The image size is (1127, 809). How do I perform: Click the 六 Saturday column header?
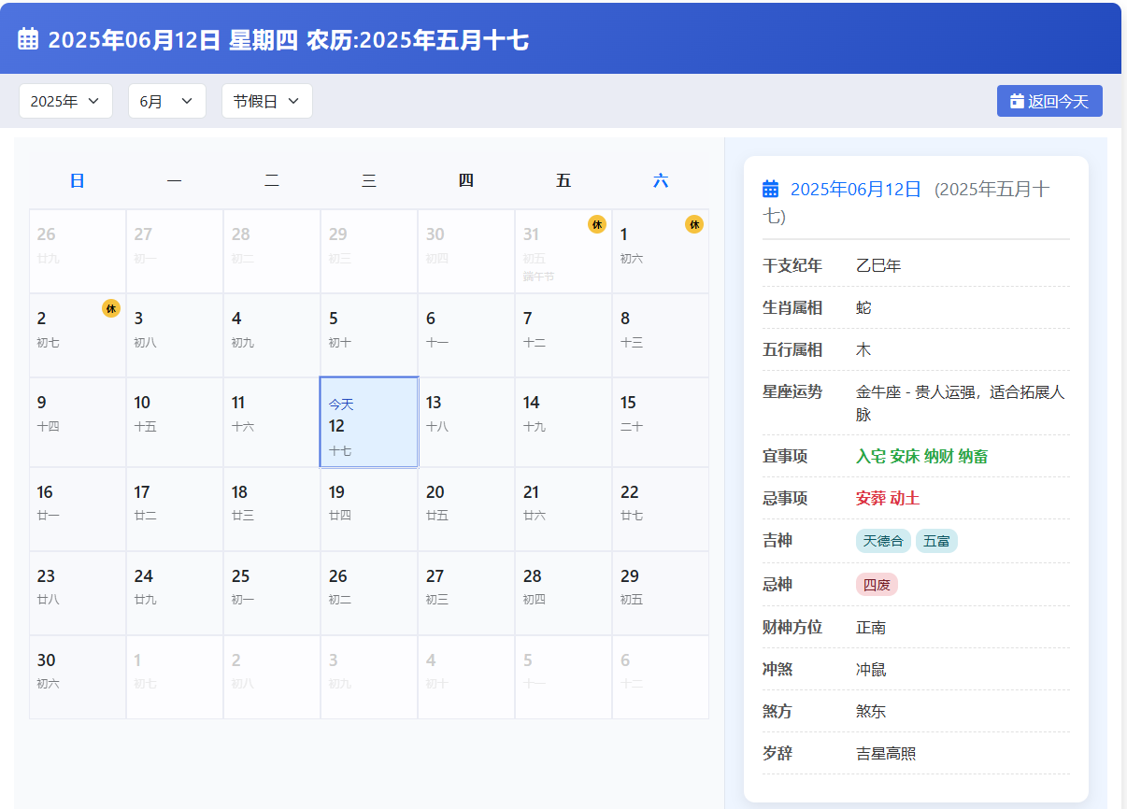[x=661, y=181]
